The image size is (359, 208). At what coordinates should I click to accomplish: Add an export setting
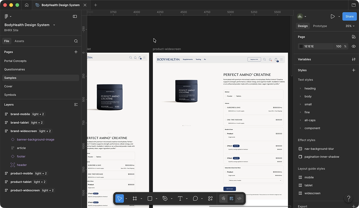click(x=354, y=206)
